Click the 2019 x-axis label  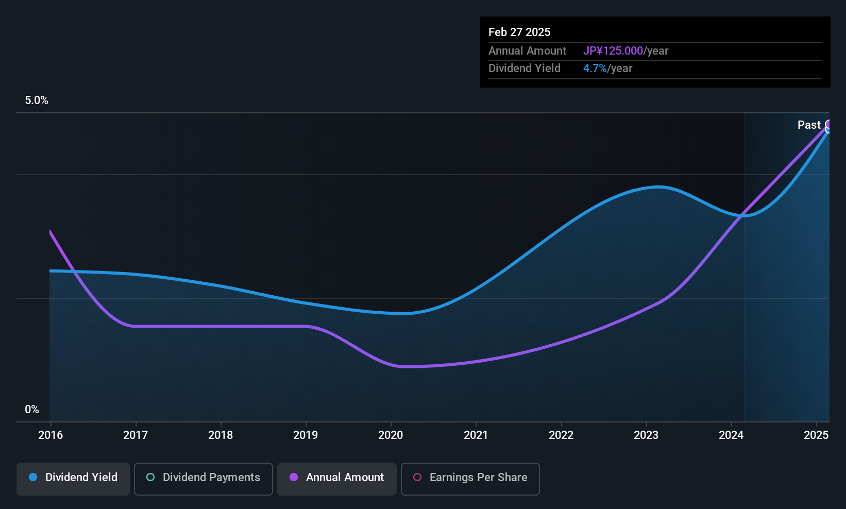click(306, 435)
